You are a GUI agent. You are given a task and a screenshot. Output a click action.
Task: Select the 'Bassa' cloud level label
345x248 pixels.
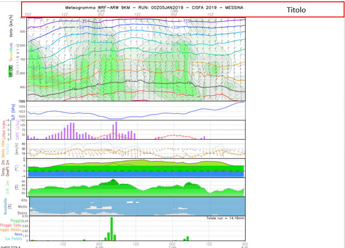(23, 213)
